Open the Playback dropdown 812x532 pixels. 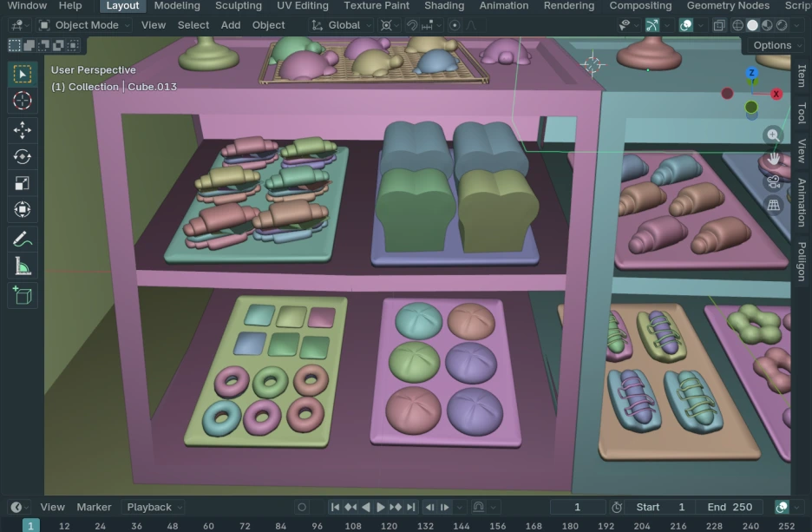[x=154, y=507]
